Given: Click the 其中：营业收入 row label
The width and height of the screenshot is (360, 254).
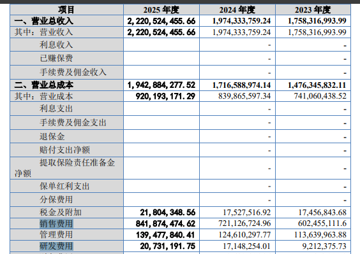Looking at the screenshot, I should [x=44, y=32].
